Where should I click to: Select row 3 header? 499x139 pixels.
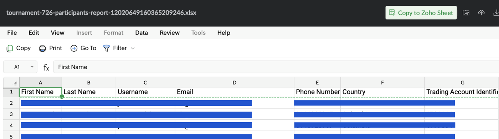(x=11, y=114)
